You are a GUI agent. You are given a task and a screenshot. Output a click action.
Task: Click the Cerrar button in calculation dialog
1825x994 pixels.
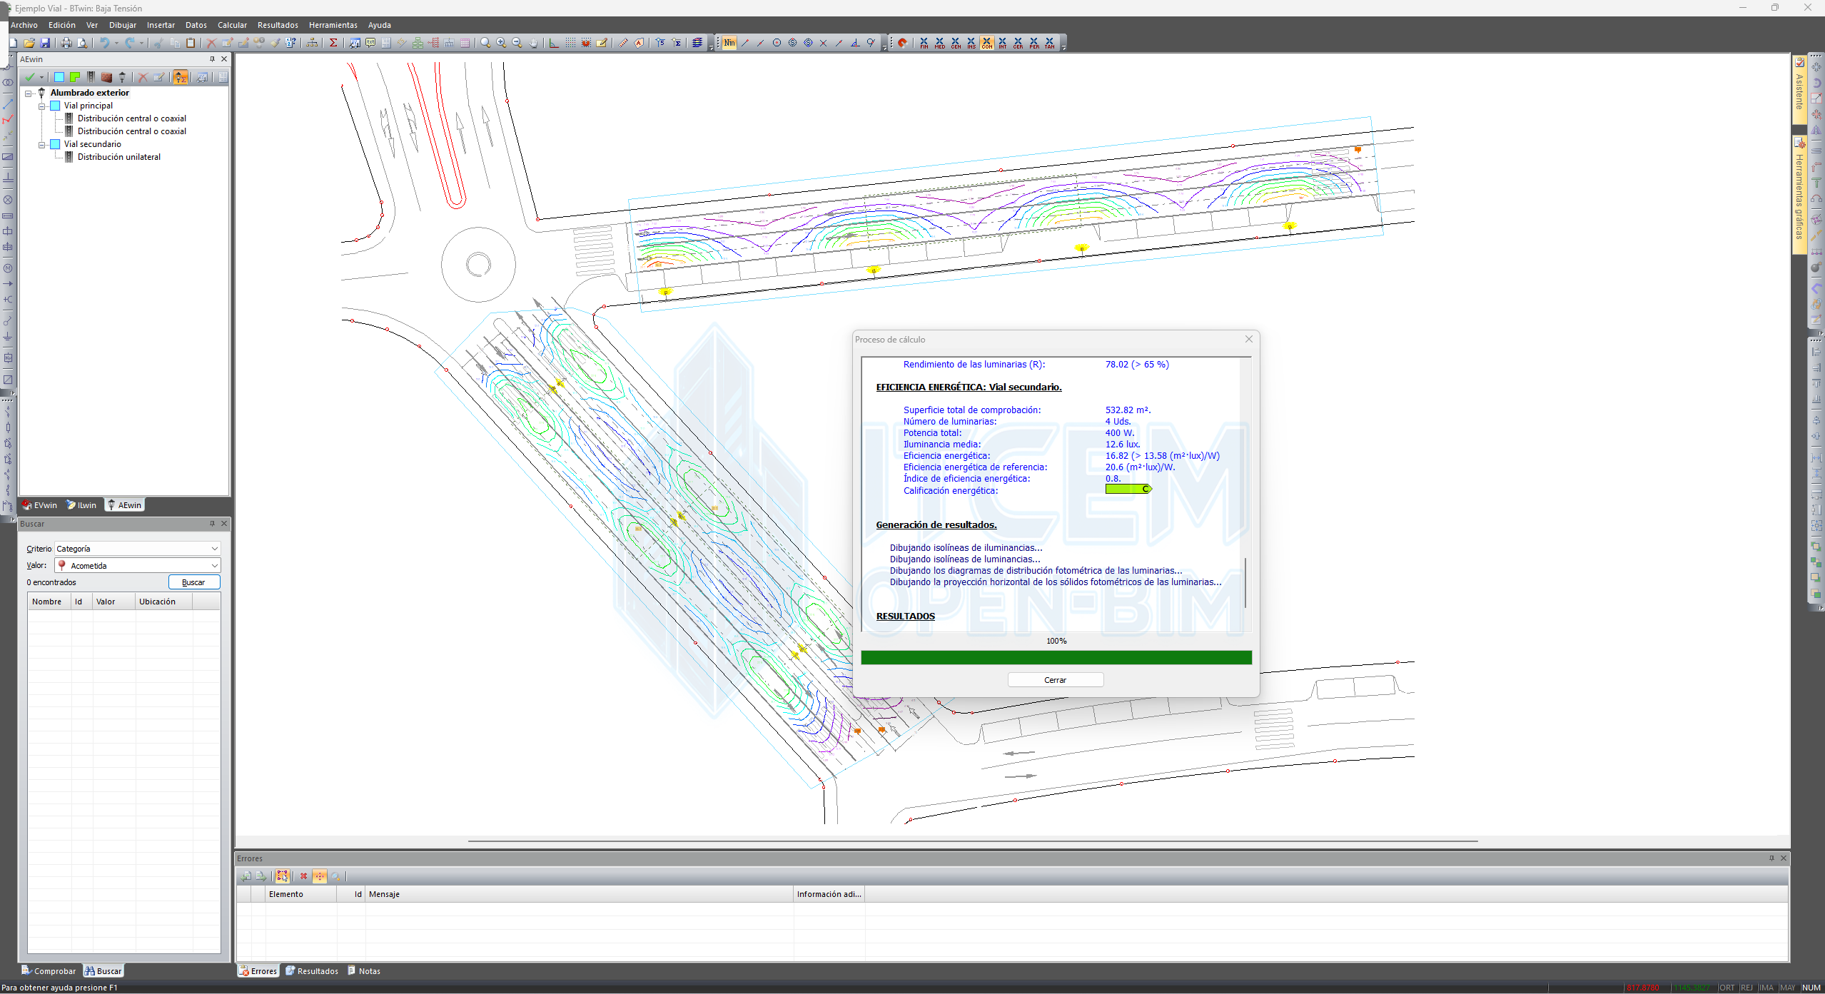(x=1055, y=680)
